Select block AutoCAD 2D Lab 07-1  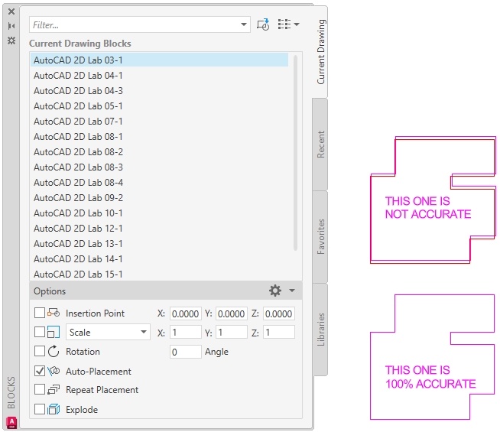(159, 122)
